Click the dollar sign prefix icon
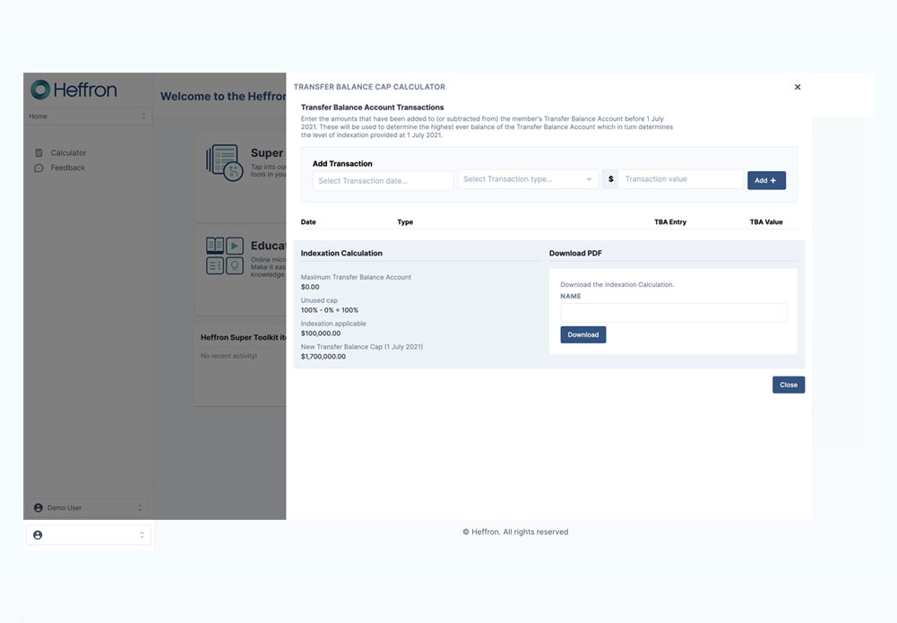This screenshot has width=897, height=623. [610, 179]
